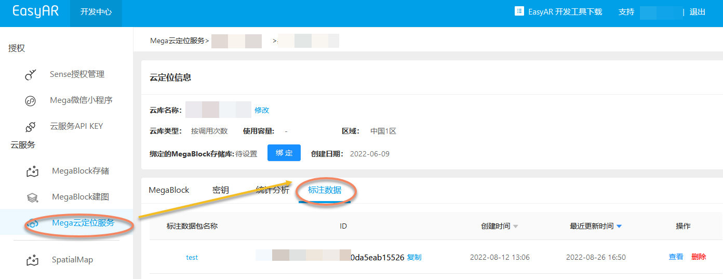Click the Mega云定位服务 sidebar icon
The width and height of the screenshot is (723, 279).
32,223
